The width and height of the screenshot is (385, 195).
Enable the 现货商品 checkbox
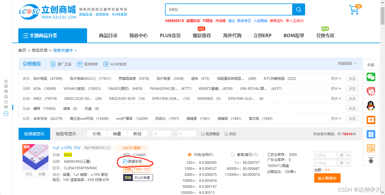203,134
